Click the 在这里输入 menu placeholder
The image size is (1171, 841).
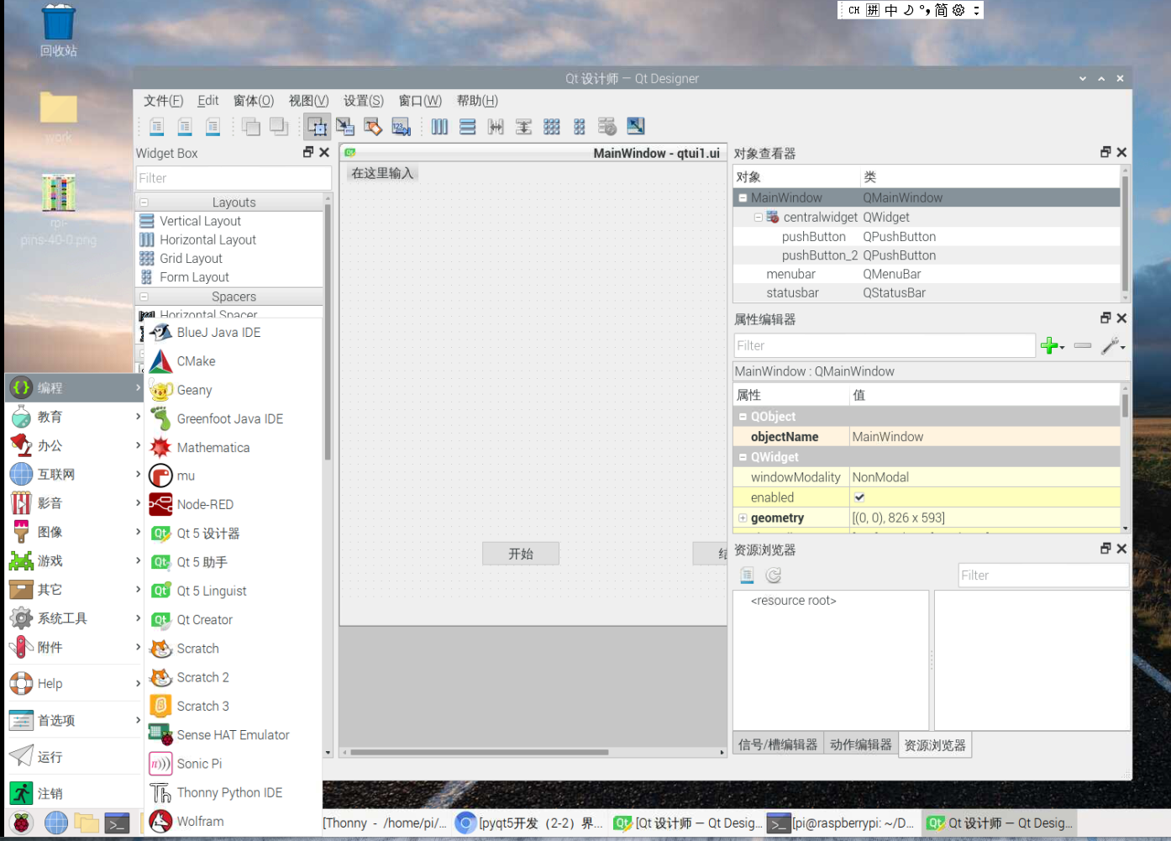click(x=382, y=173)
